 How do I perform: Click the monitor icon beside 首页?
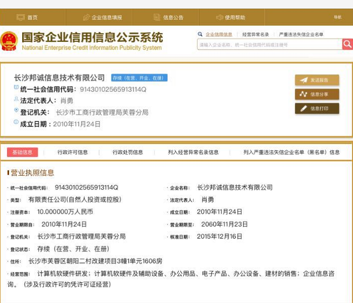pos(20,17)
